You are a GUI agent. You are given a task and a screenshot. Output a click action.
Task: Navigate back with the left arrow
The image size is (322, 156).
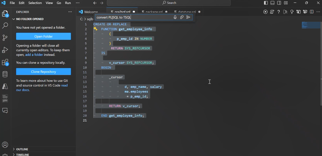[95, 3]
